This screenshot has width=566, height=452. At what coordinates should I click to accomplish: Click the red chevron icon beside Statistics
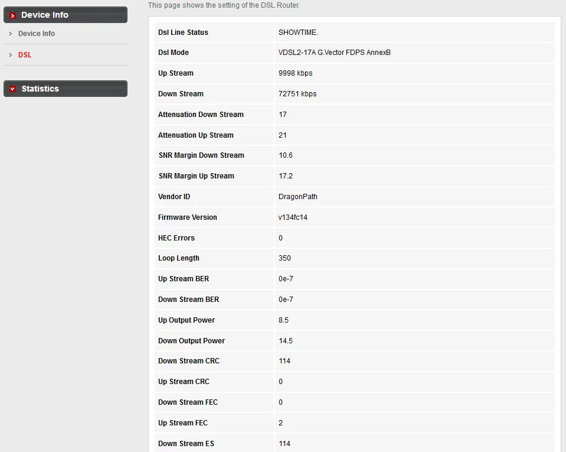point(12,89)
